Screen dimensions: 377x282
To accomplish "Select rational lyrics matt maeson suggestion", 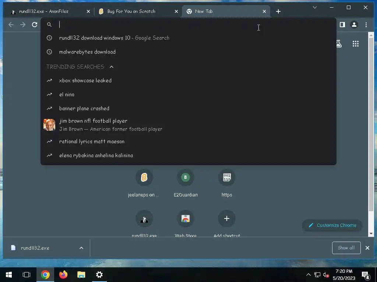I will point(188,141).
